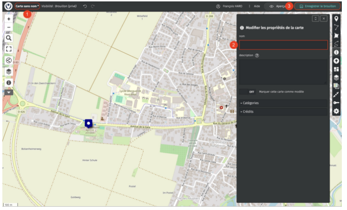Open the permissions key icon
Screen dimensions: 347x210
pyautogui.click(x=336, y=103)
